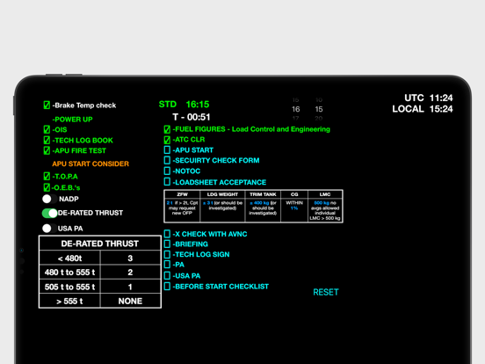Click the > 555 t table cell
This screenshot has height=364, width=485.
point(70,301)
